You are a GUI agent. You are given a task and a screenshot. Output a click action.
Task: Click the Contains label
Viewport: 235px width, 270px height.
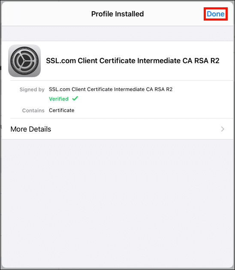point(33,110)
